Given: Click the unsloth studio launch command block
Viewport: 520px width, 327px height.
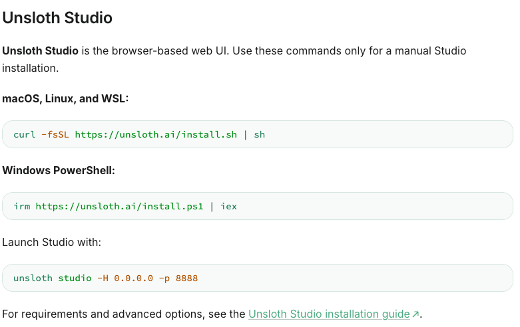Looking at the screenshot, I should point(258,278).
